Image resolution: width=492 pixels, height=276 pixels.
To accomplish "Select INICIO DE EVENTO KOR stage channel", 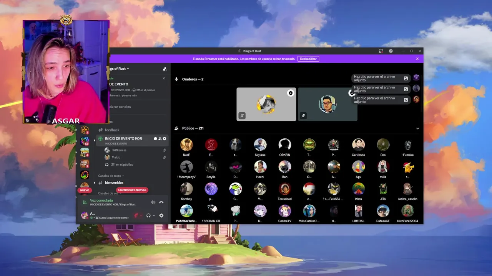I will coord(132,140).
